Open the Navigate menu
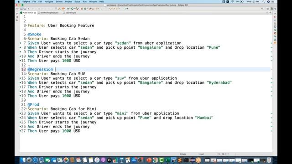The image size is (292, 164). 49,2
